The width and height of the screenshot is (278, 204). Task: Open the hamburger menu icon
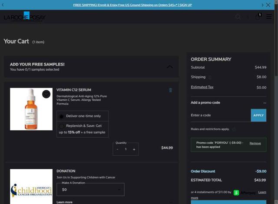(x=269, y=16)
